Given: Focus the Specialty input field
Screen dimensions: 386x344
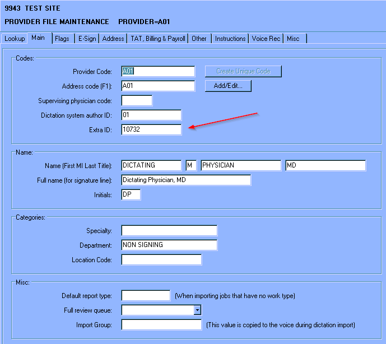Looking at the screenshot, I should (x=169, y=230).
